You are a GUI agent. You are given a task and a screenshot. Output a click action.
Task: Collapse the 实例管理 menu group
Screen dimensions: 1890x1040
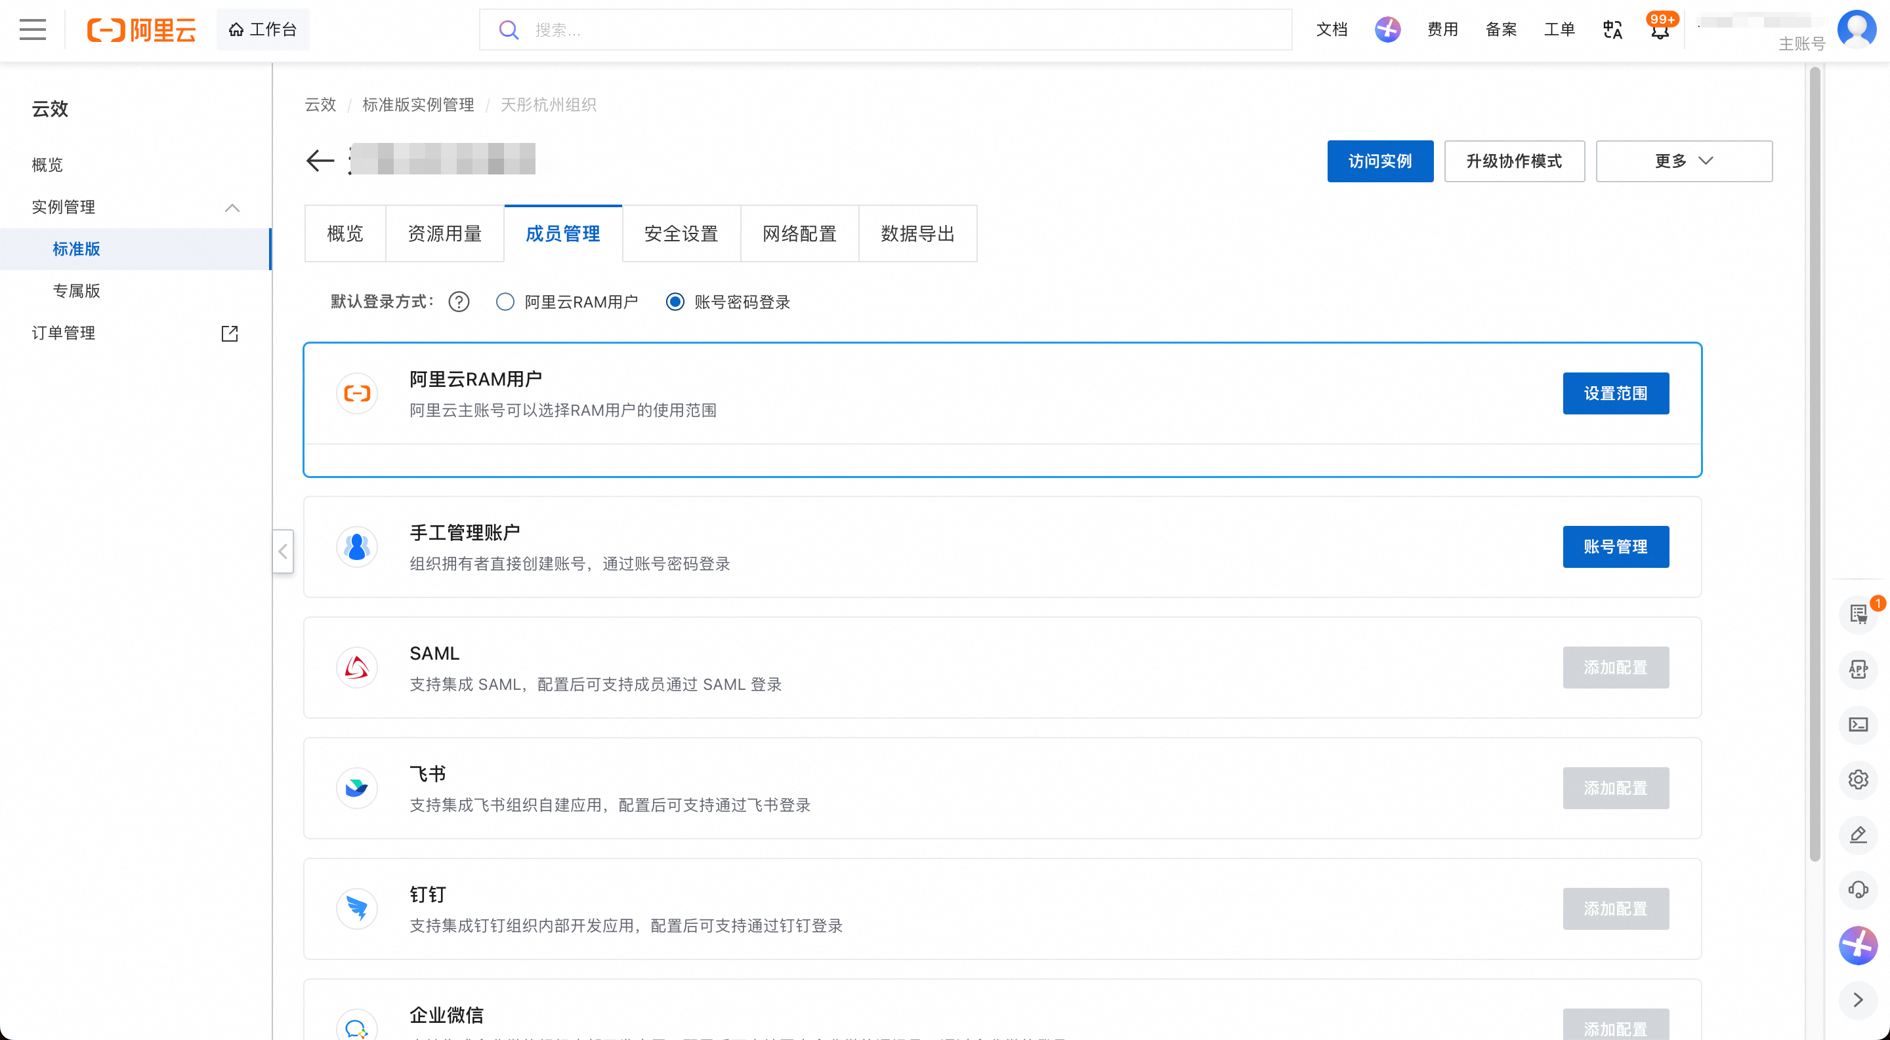click(x=232, y=207)
